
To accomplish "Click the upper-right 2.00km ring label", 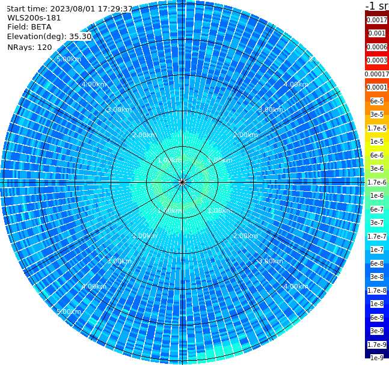I will pyautogui.click(x=245, y=135).
